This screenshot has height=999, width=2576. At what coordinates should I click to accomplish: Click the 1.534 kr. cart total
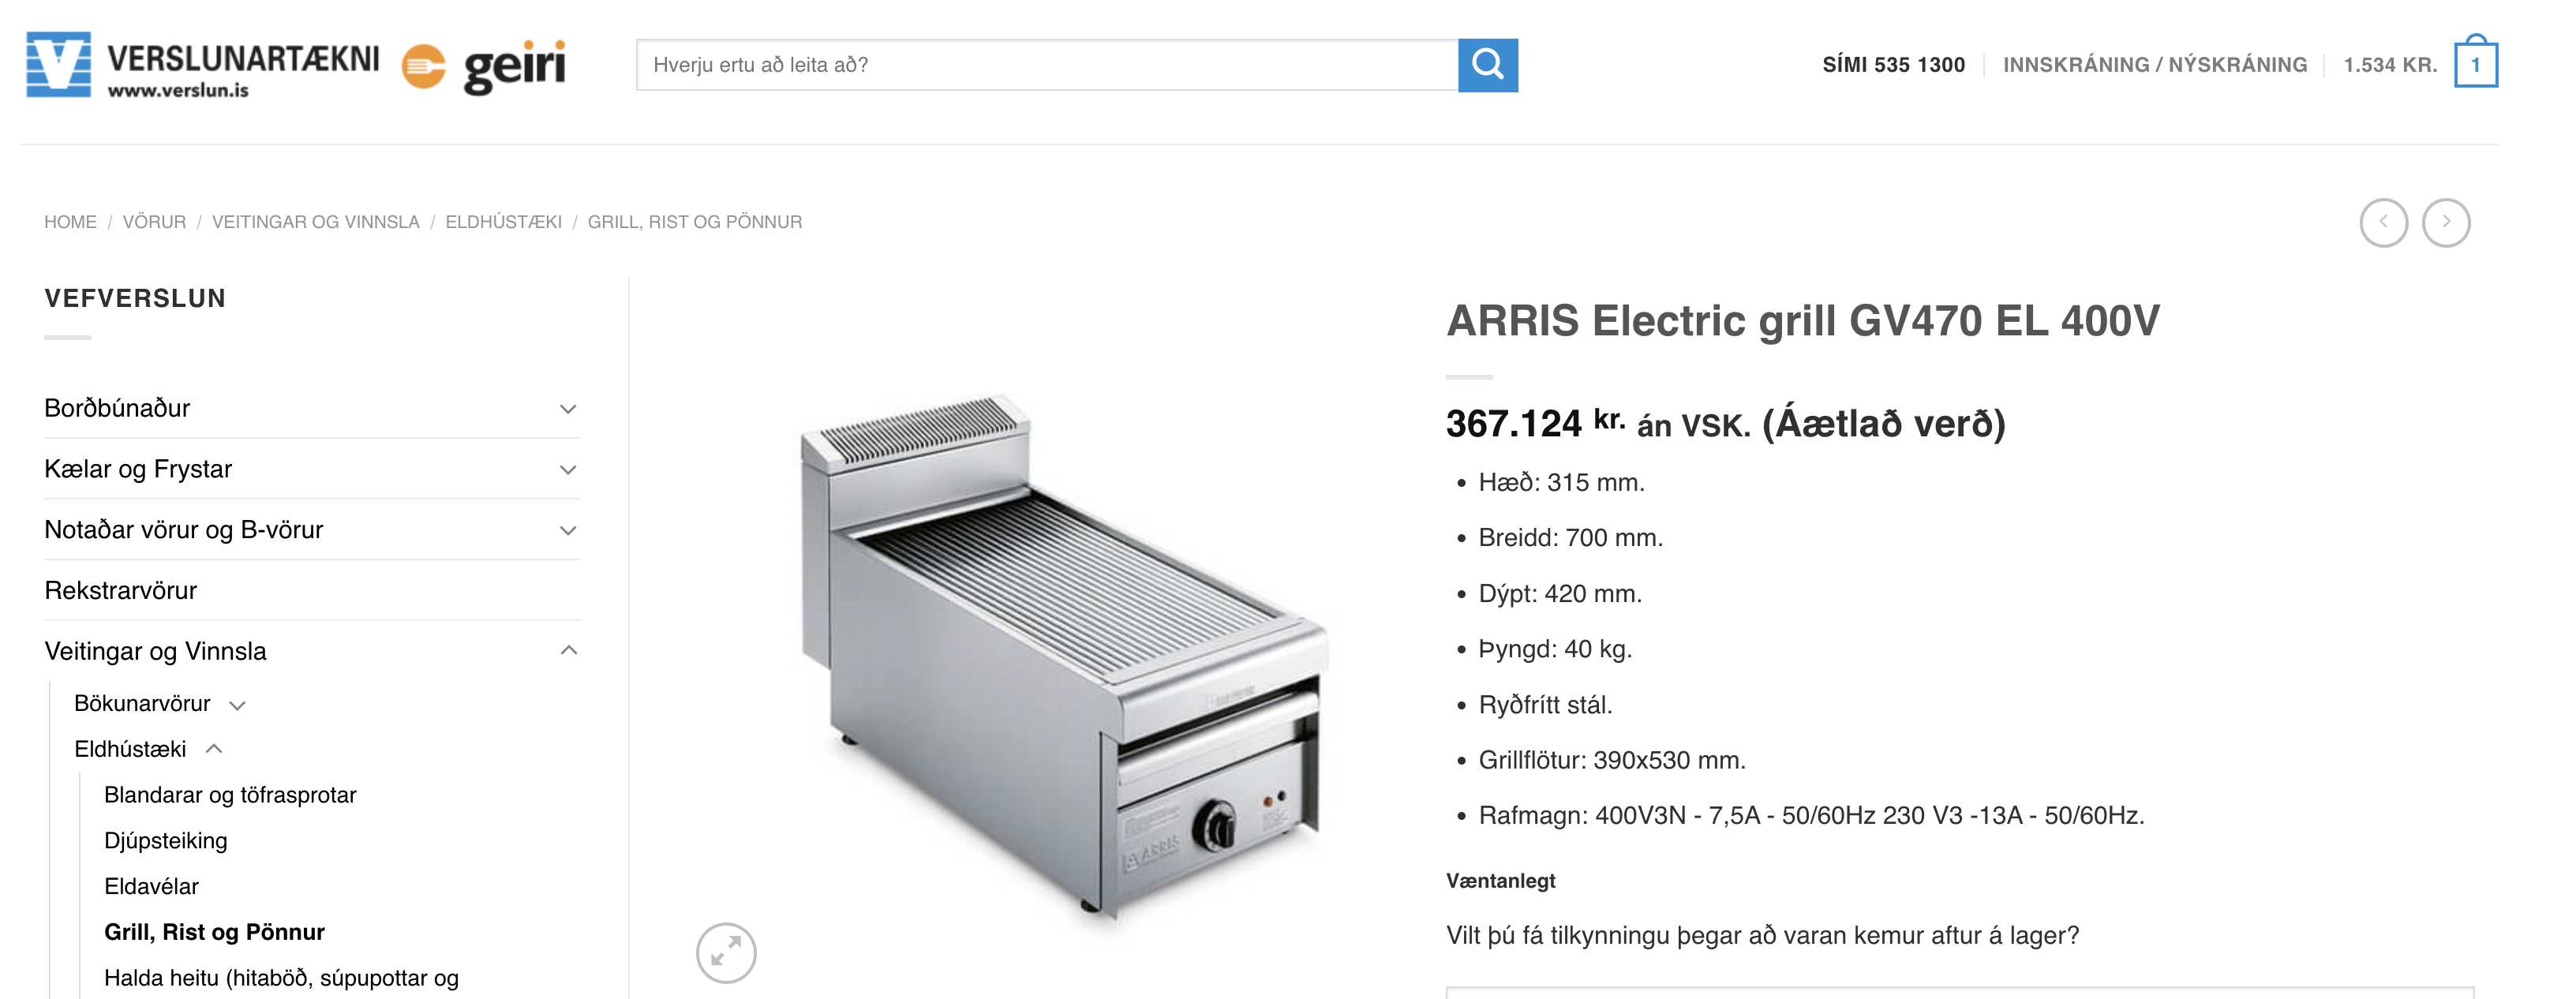pyautogui.click(x=2390, y=65)
